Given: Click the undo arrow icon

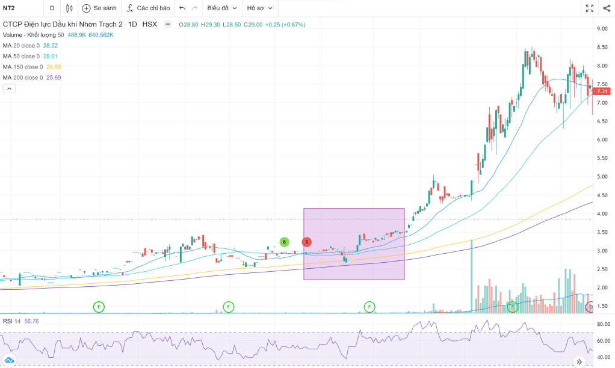Looking at the screenshot, I should tap(182, 8).
